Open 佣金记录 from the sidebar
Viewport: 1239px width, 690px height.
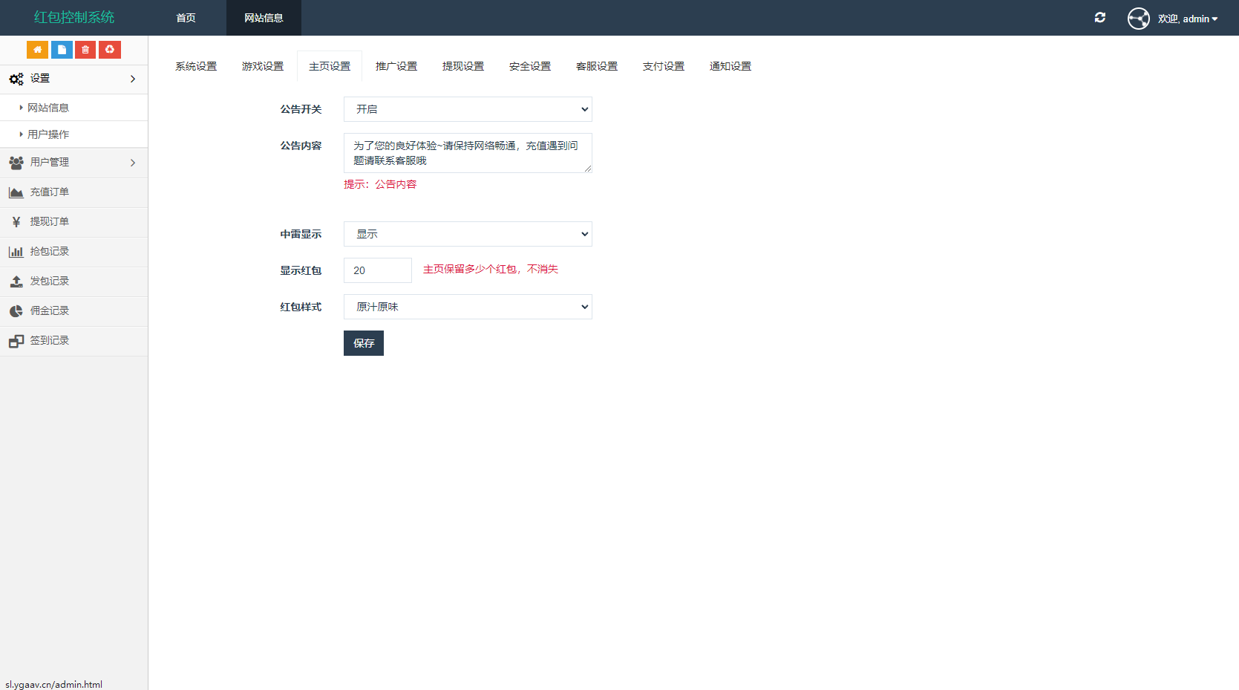click(x=49, y=310)
